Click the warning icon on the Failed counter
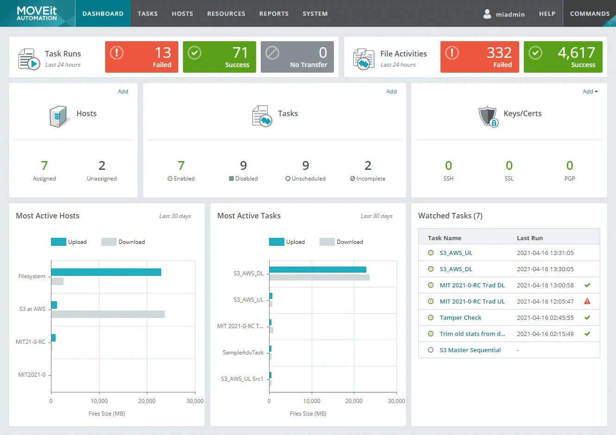 tap(116, 52)
